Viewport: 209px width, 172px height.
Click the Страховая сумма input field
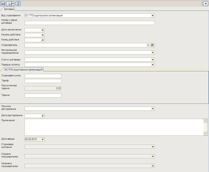(43, 76)
